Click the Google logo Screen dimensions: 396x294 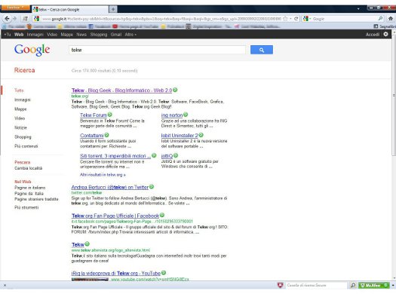32,50
